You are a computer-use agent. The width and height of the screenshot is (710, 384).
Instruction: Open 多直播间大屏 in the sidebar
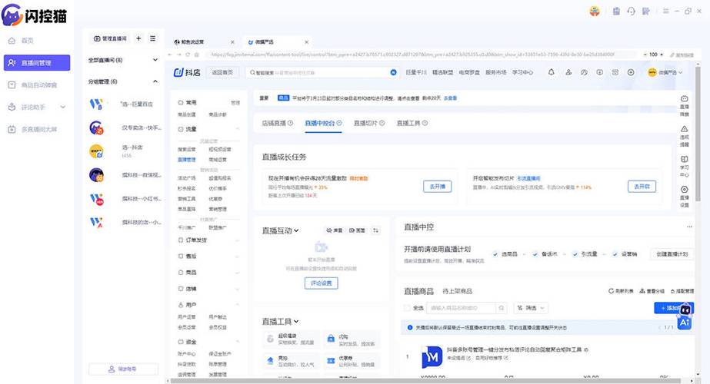coord(37,129)
